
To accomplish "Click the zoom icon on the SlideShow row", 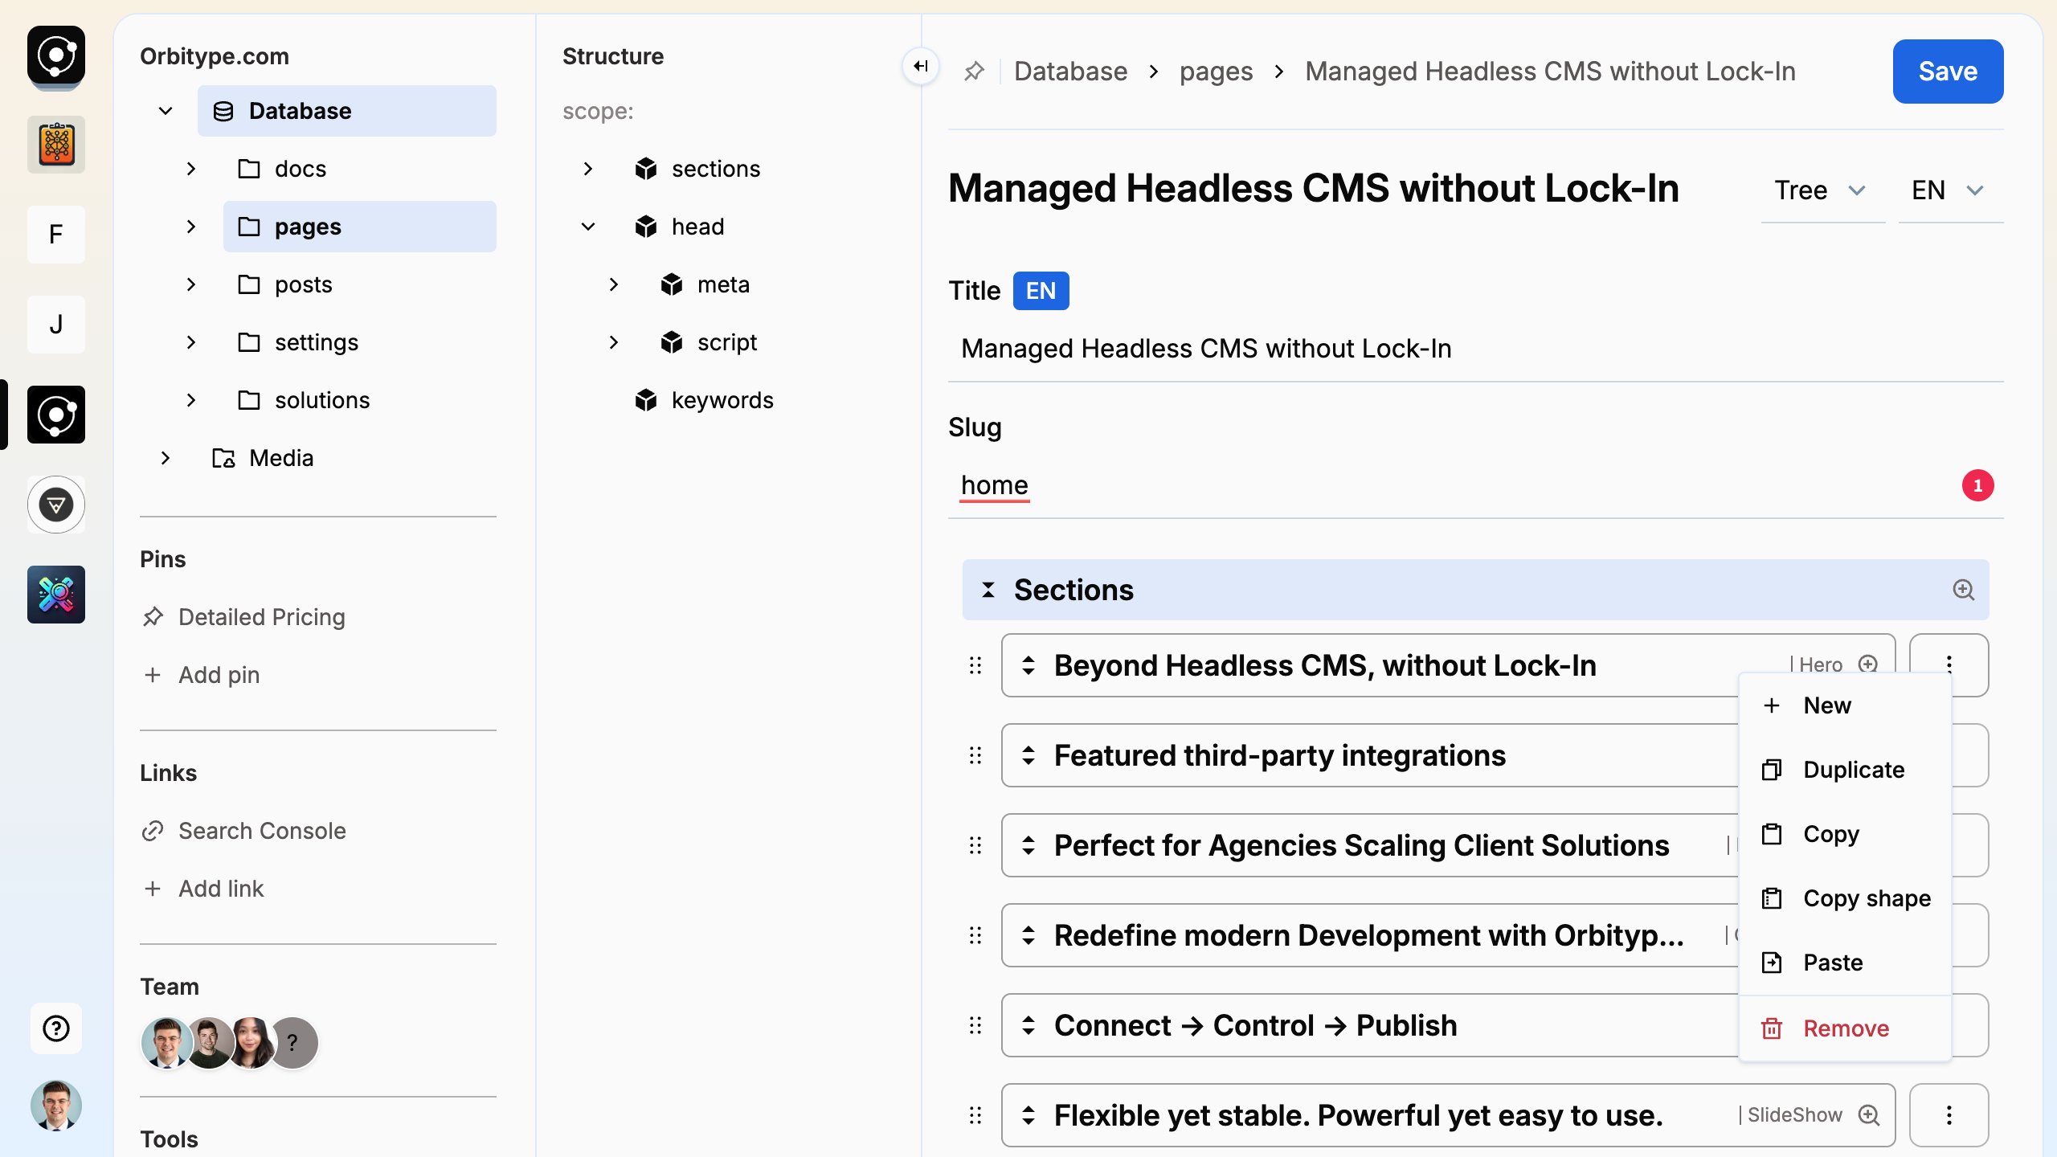I will coord(1869,1115).
